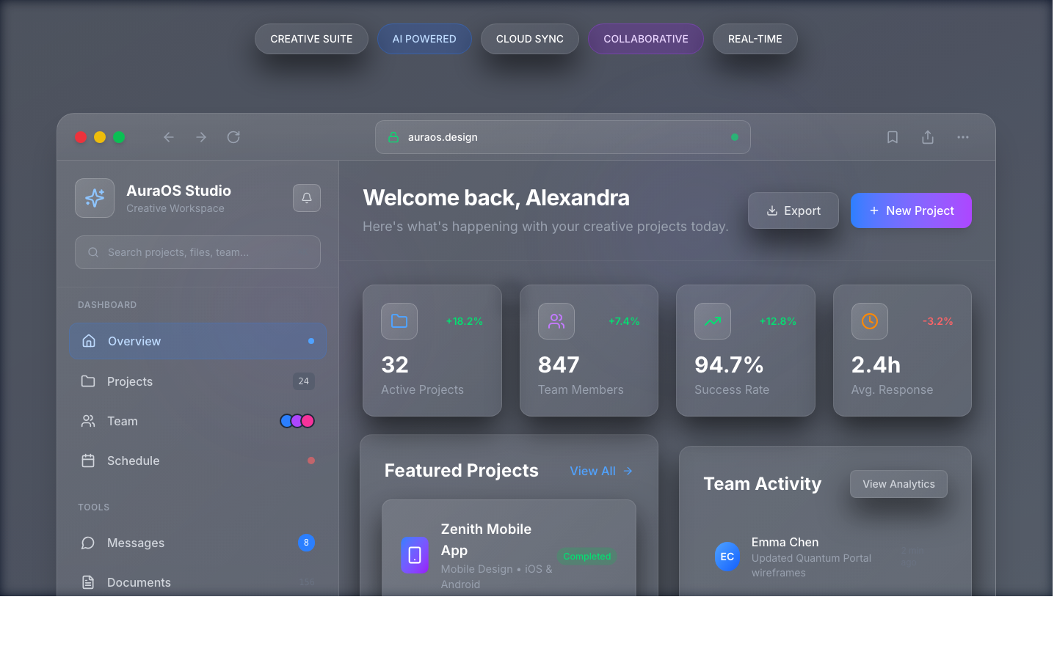Viewport: 1057px width, 660px height.
Task: Select the AuraOS Studio sparkle logo
Action: click(95, 197)
